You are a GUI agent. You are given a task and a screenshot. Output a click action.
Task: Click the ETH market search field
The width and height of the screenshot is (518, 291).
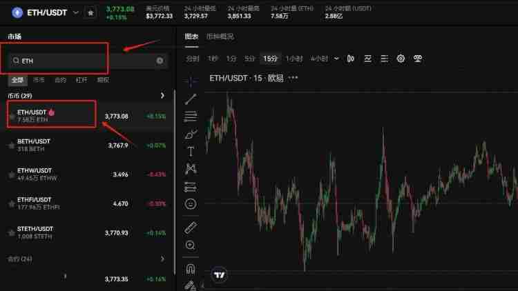[83, 61]
